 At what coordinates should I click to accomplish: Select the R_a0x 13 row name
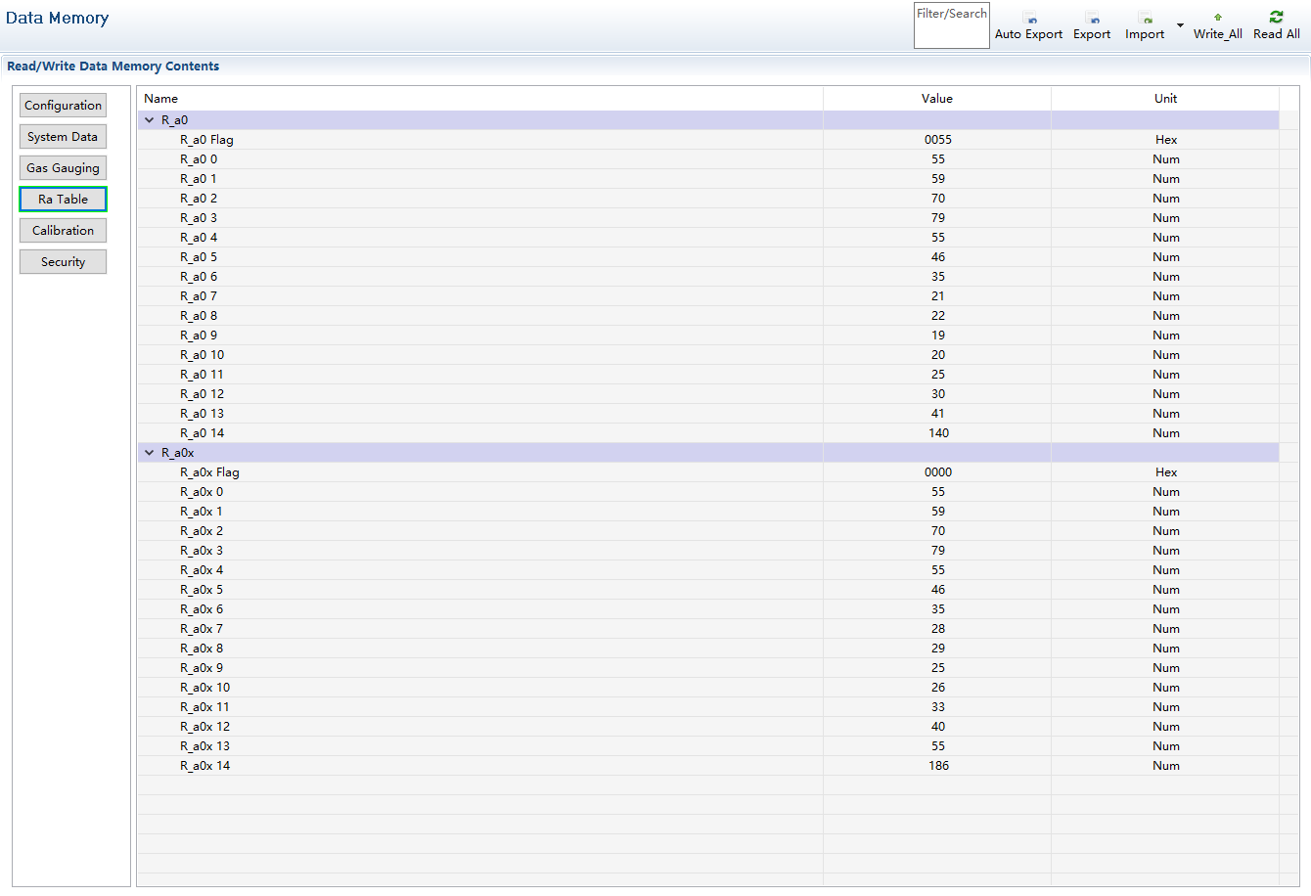click(205, 746)
